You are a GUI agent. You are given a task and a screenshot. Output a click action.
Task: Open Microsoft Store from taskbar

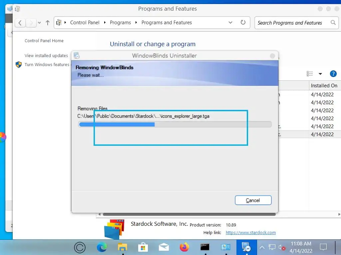click(x=143, y=247)
